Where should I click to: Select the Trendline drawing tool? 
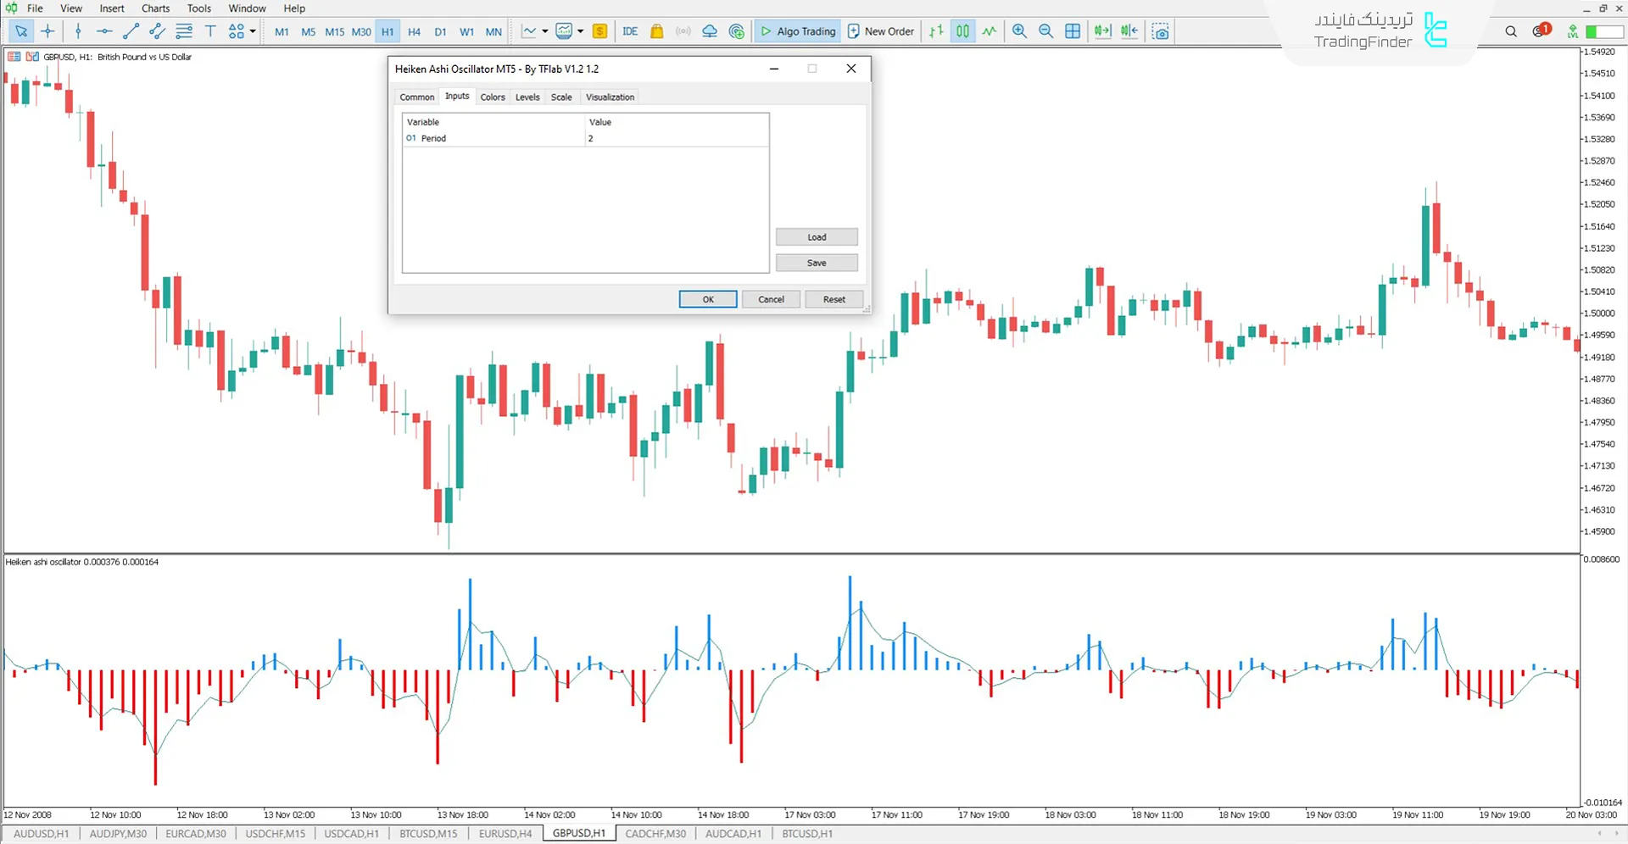pos(131,31)
